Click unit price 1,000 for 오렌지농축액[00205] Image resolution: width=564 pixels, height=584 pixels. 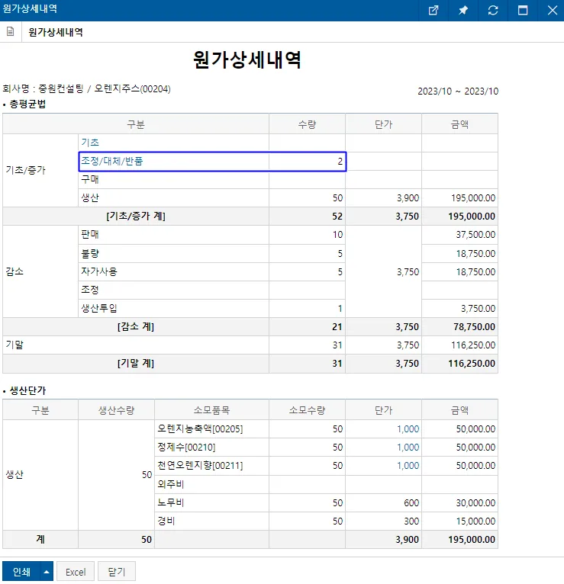pos(408,429)
